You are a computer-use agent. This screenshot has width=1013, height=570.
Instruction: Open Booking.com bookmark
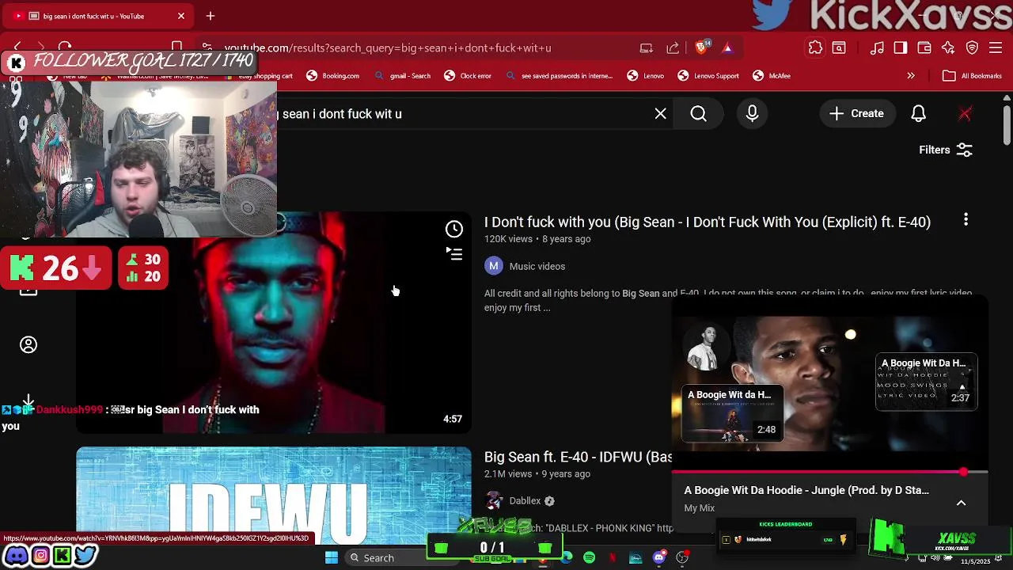(x=333, y=76)
